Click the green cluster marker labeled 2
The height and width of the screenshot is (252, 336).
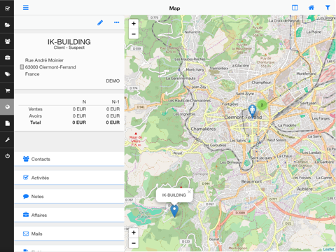[x=262, y=105]
